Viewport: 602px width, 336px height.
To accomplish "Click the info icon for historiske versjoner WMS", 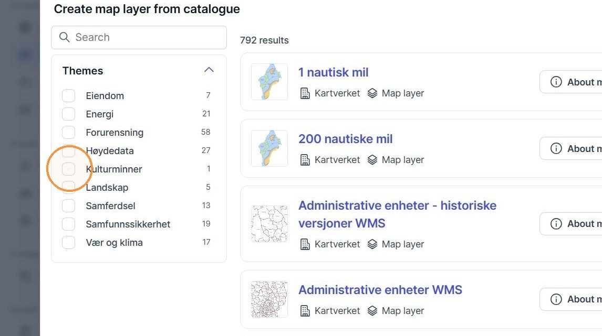I will 556,224.
